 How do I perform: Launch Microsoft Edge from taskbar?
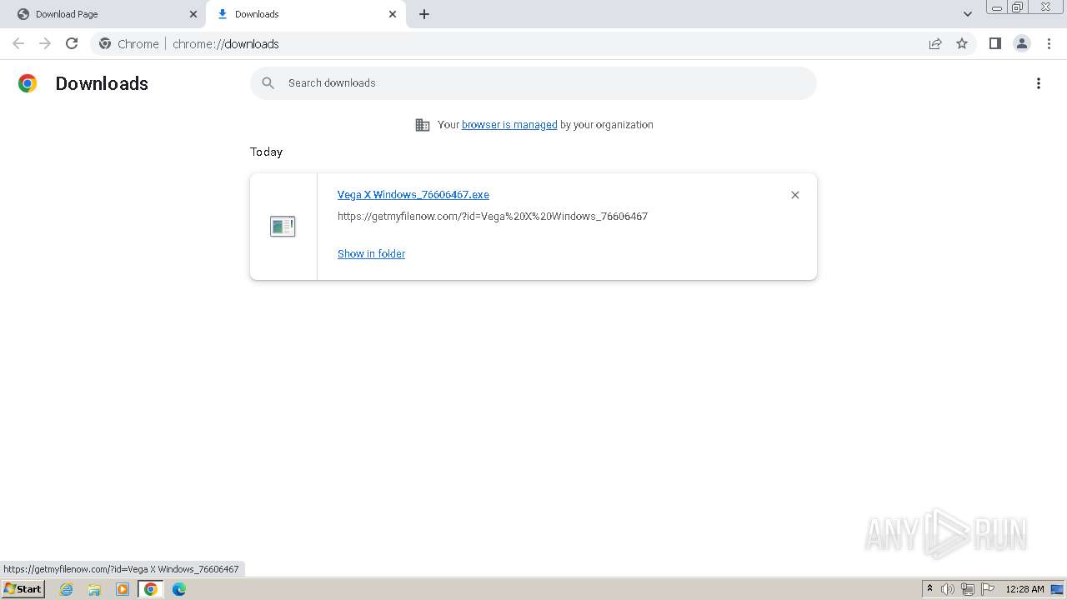tap(179, 589)
